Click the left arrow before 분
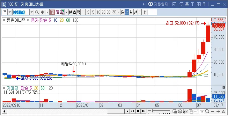 66,12
